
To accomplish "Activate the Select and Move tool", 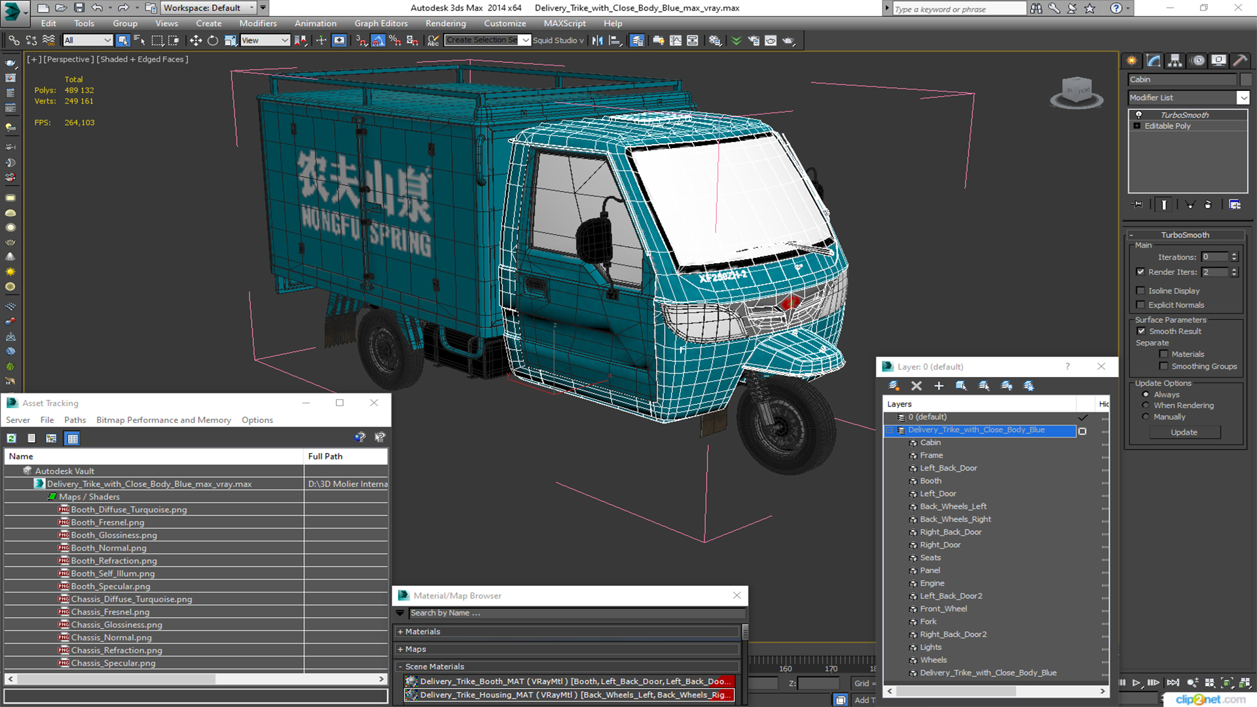I will tap(195, 41).
